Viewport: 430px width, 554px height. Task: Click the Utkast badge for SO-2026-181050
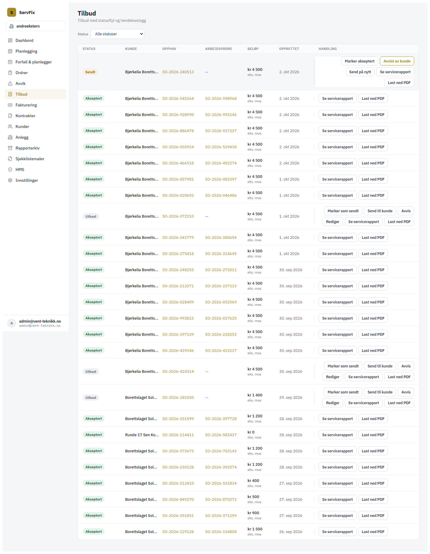91,398
